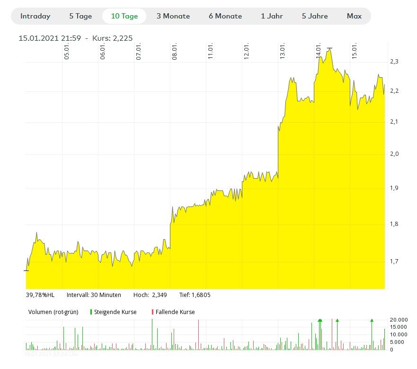The image size is (417, 369).
Task: Show the Max time range
Action: 354,16
